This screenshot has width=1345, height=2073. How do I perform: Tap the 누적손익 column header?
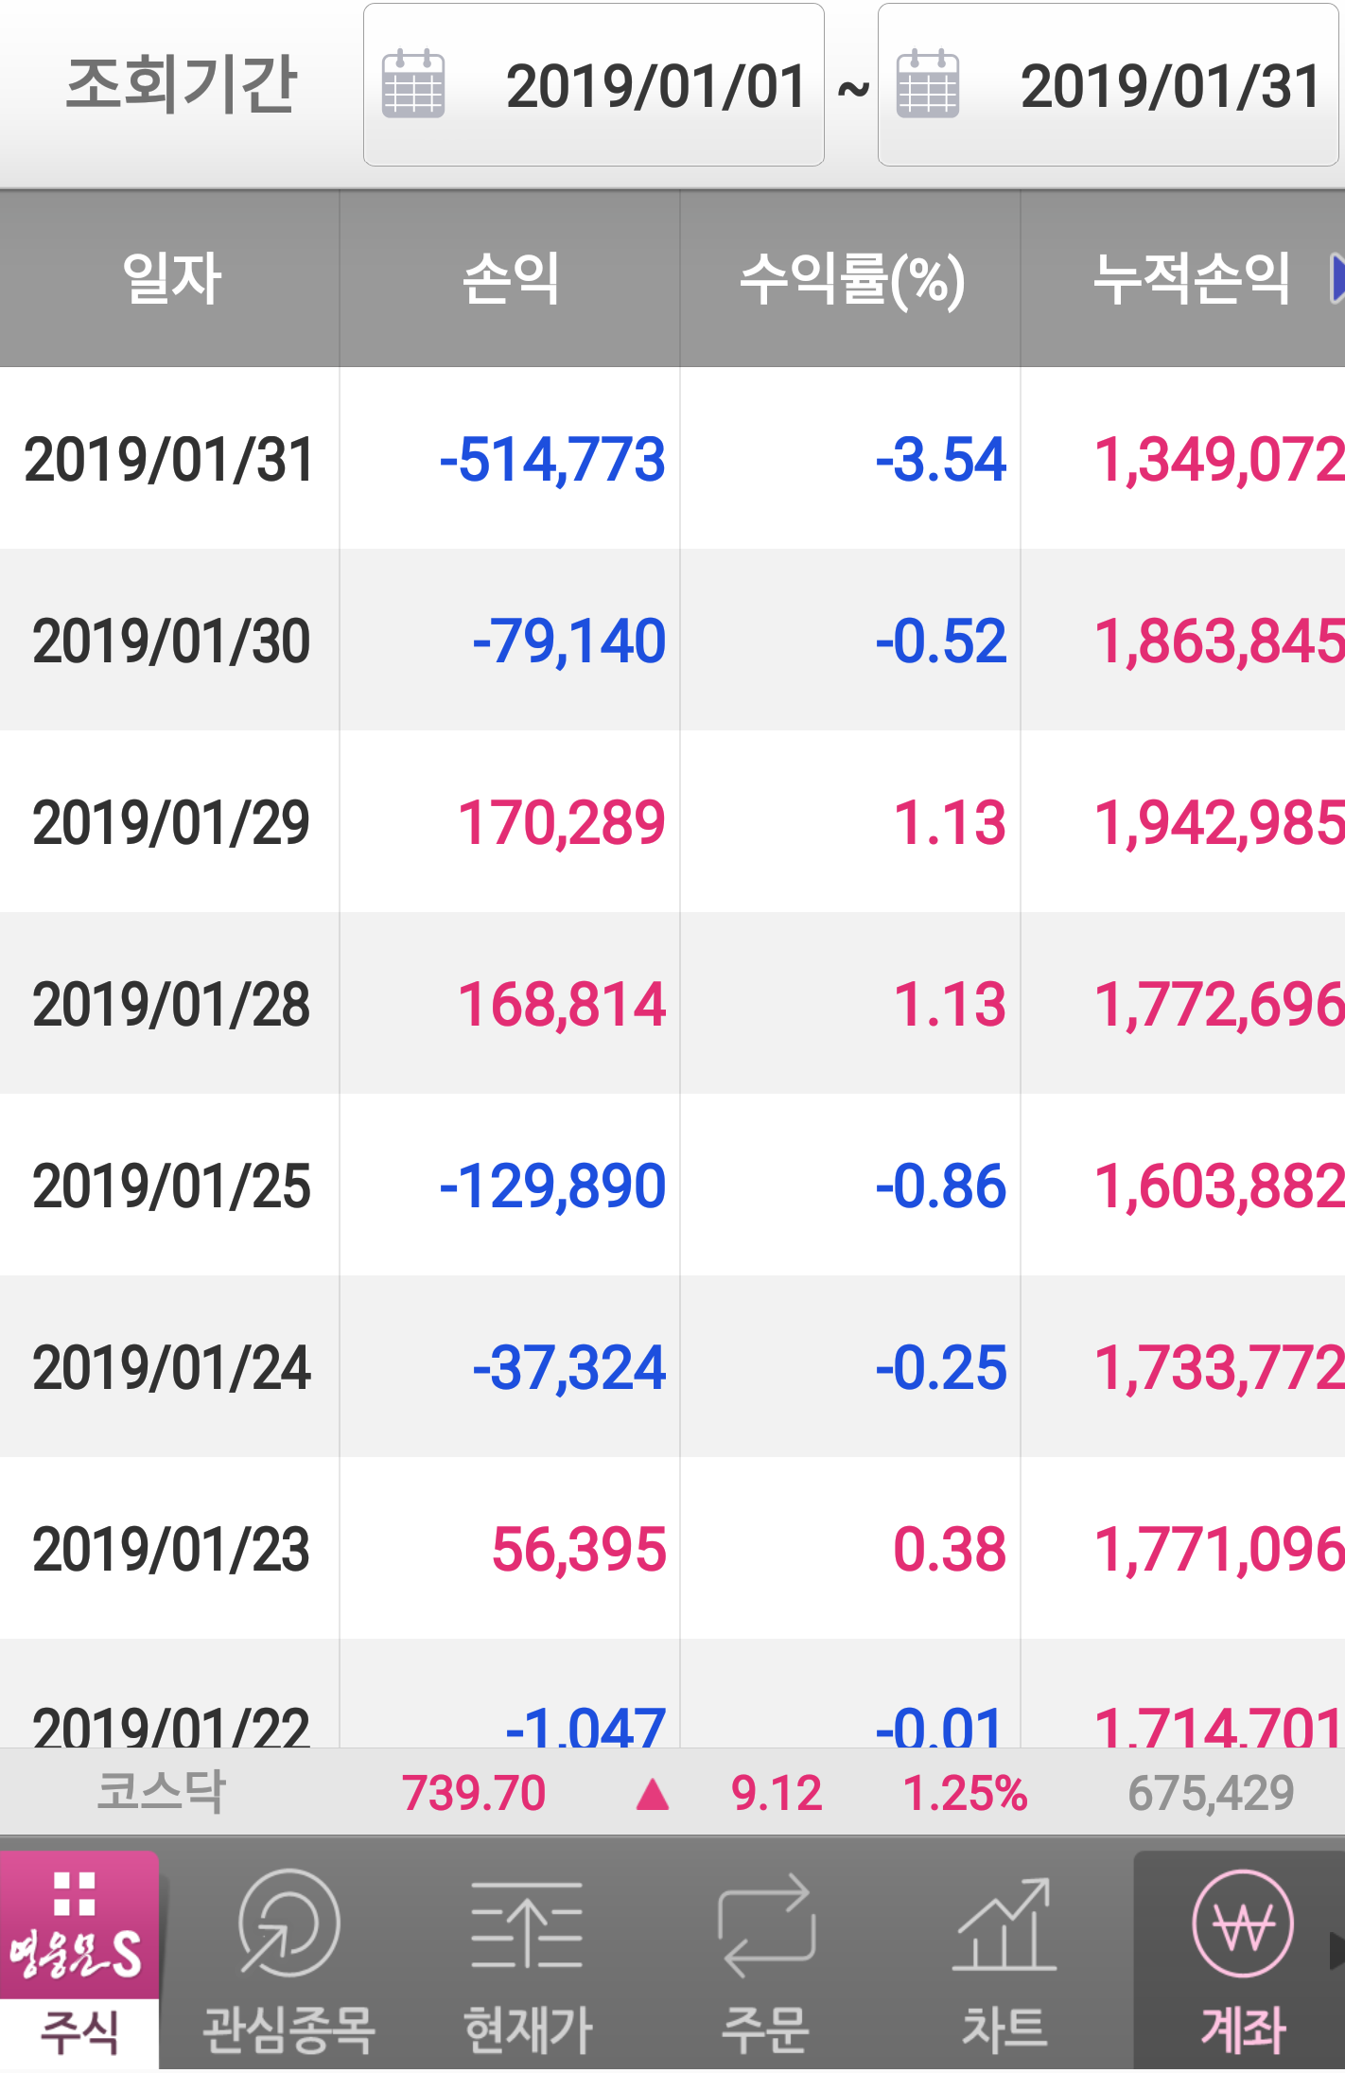coord(1190,279)
